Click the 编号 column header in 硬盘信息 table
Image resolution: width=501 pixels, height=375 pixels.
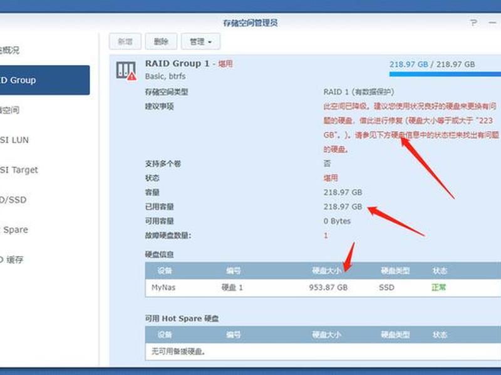pyautogui.click(x=234, y=271)
